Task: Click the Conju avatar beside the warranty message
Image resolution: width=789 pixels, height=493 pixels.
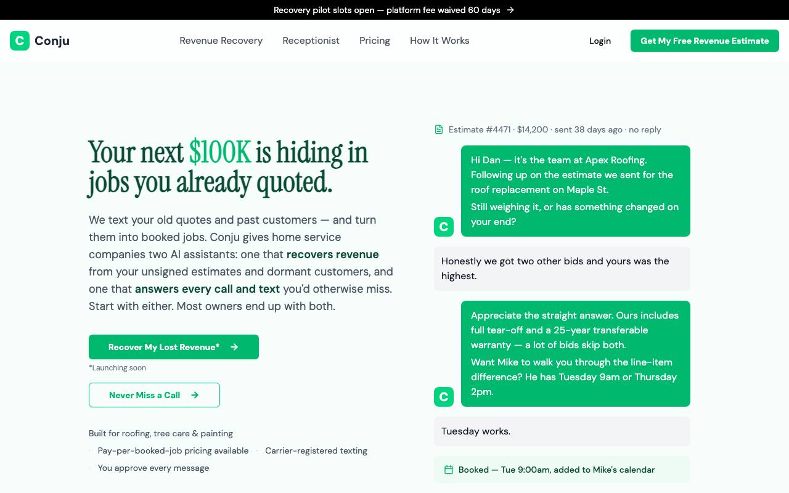Action: click(444, 397)
